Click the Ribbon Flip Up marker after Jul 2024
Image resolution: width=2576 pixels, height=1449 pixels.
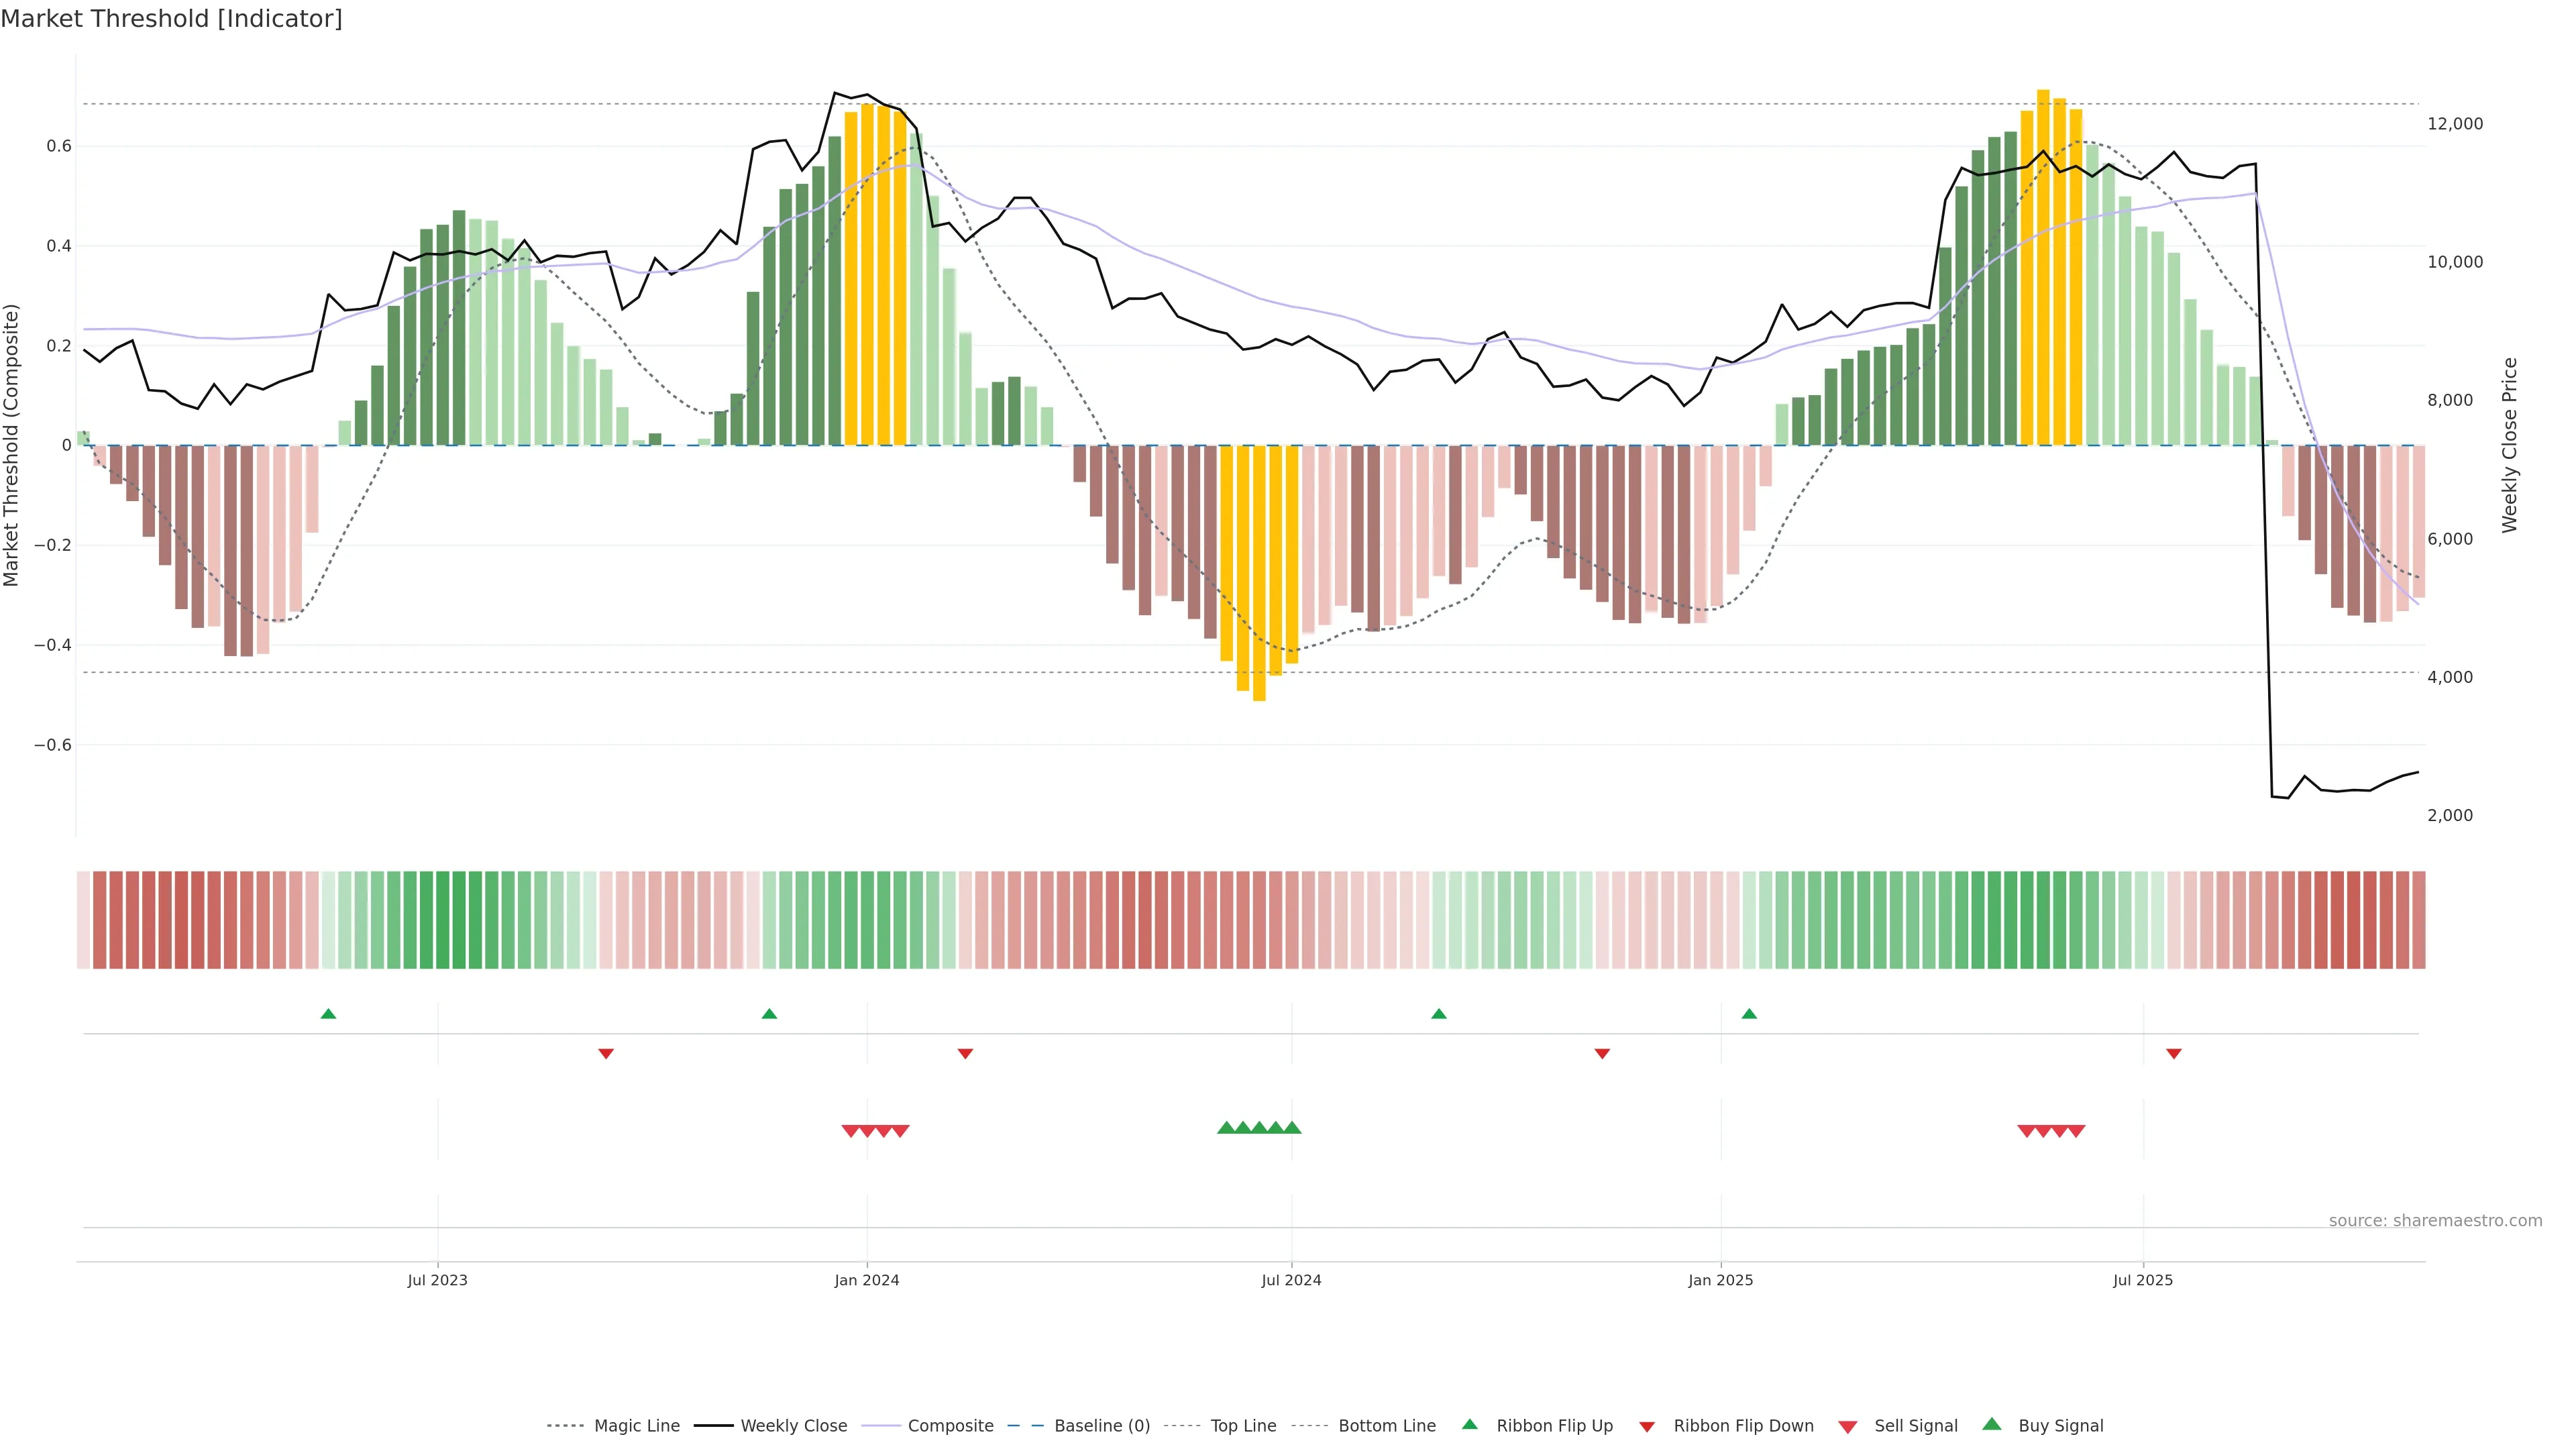[1439, 1014]
